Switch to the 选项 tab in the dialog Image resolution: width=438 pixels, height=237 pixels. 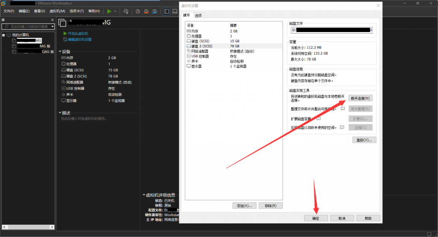tap(198, 16)
